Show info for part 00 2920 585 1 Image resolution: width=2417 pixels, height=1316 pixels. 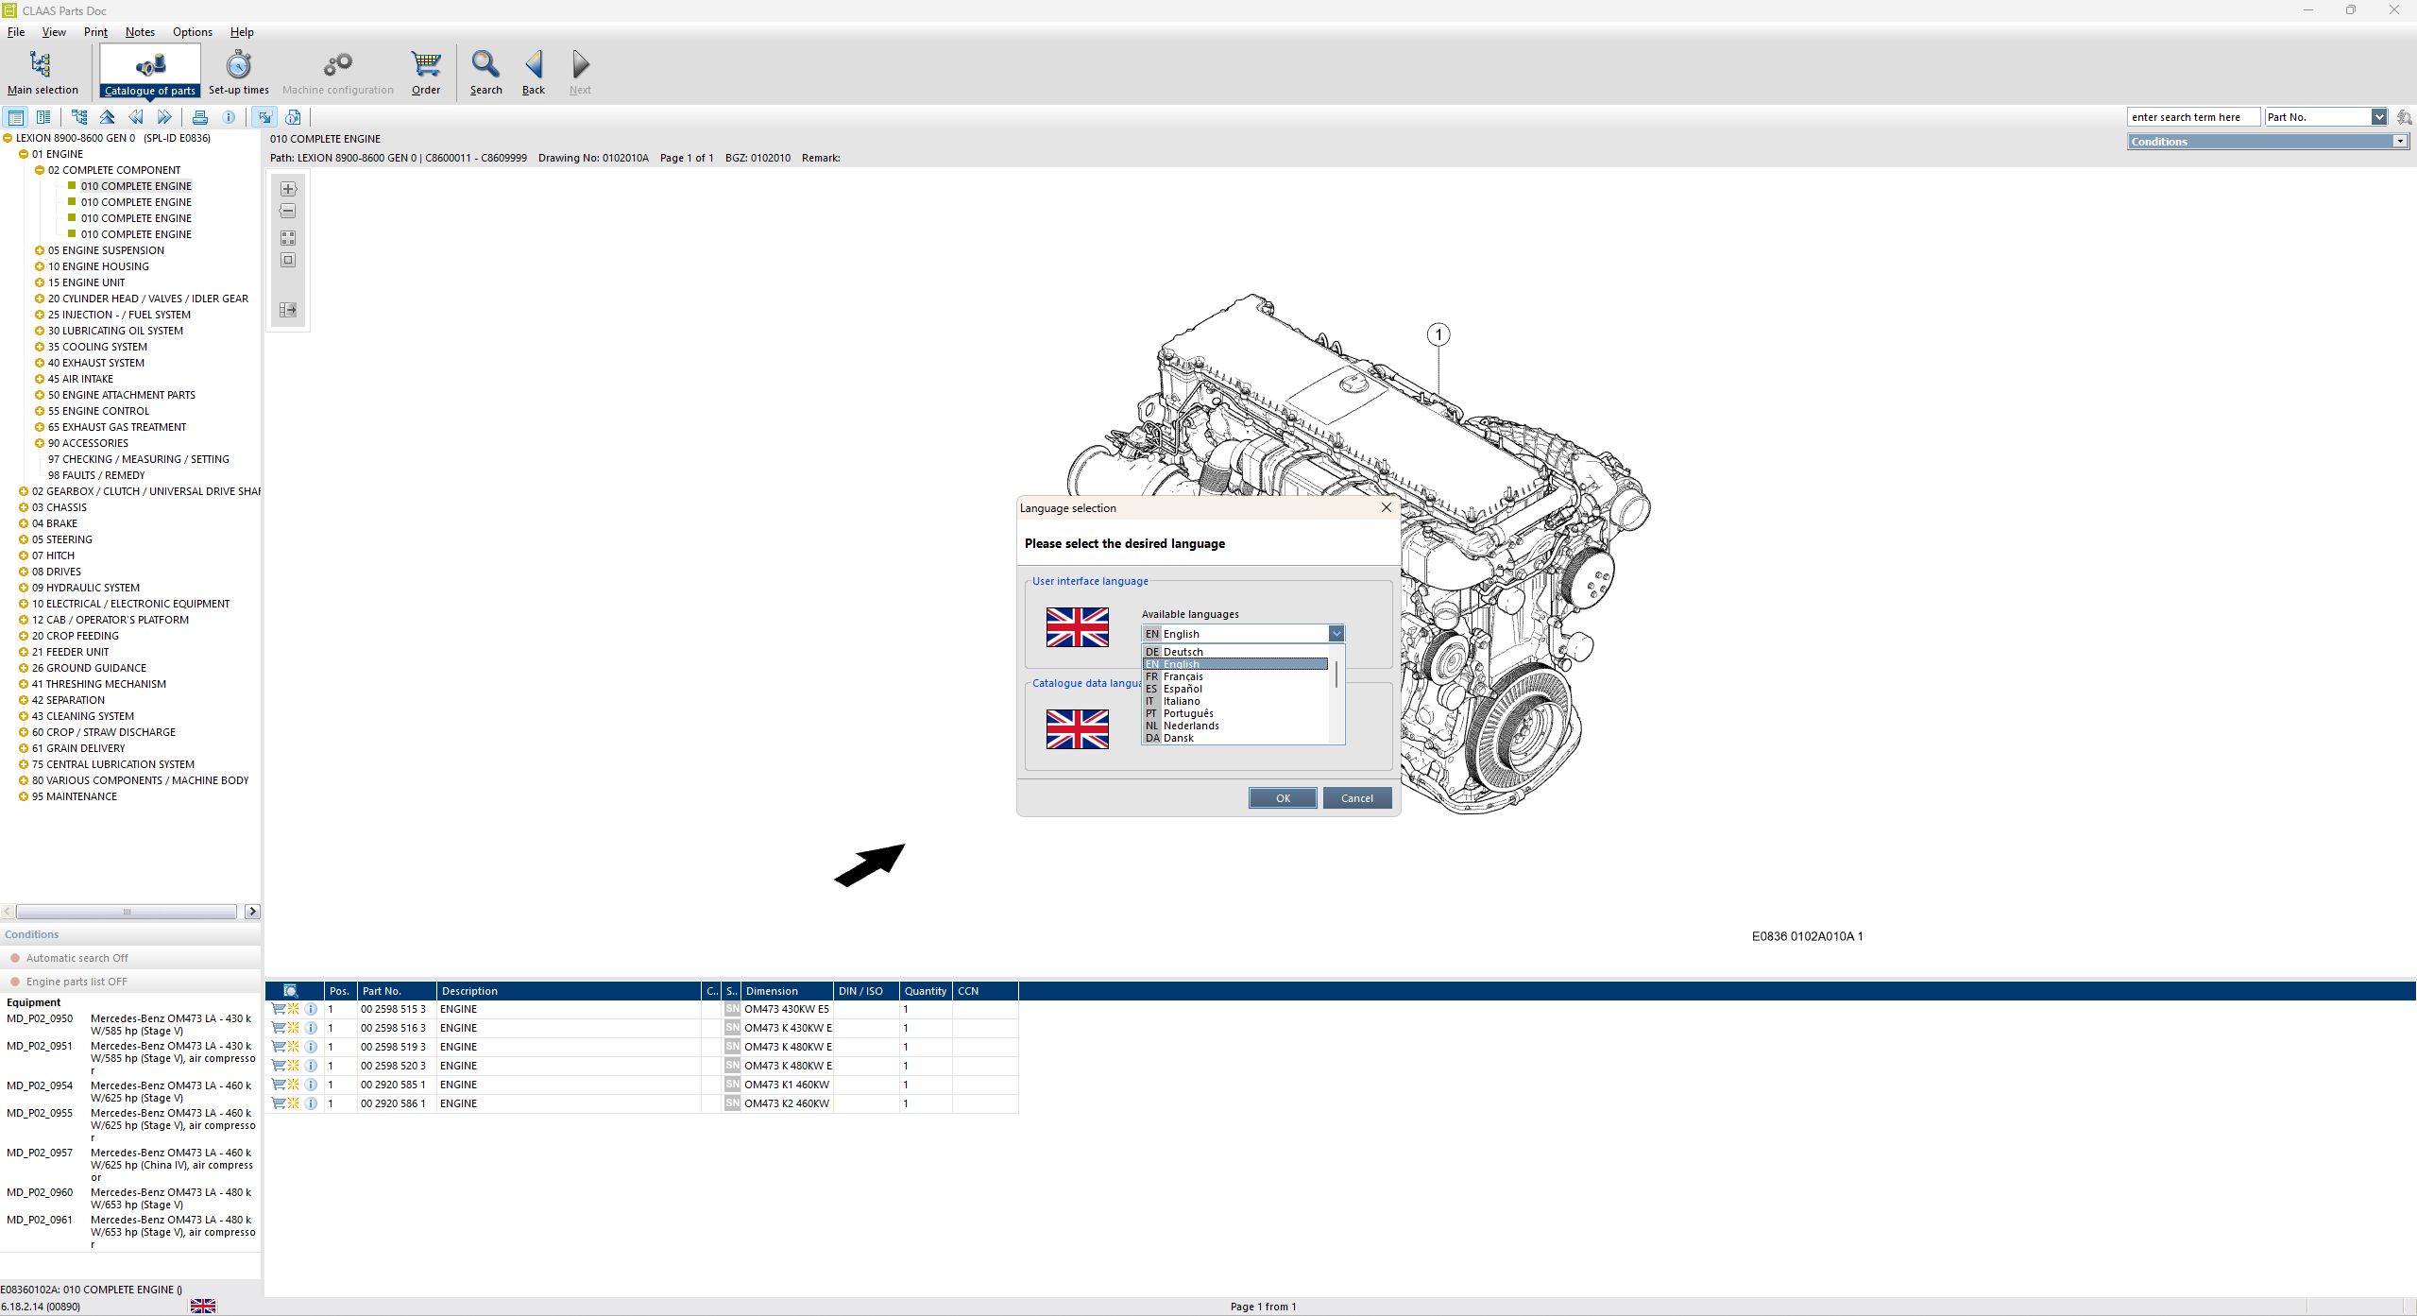tap(312, 1085)
